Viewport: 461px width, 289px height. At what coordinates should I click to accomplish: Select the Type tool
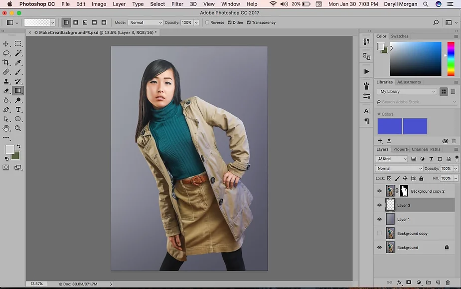(x=18, y=110)
